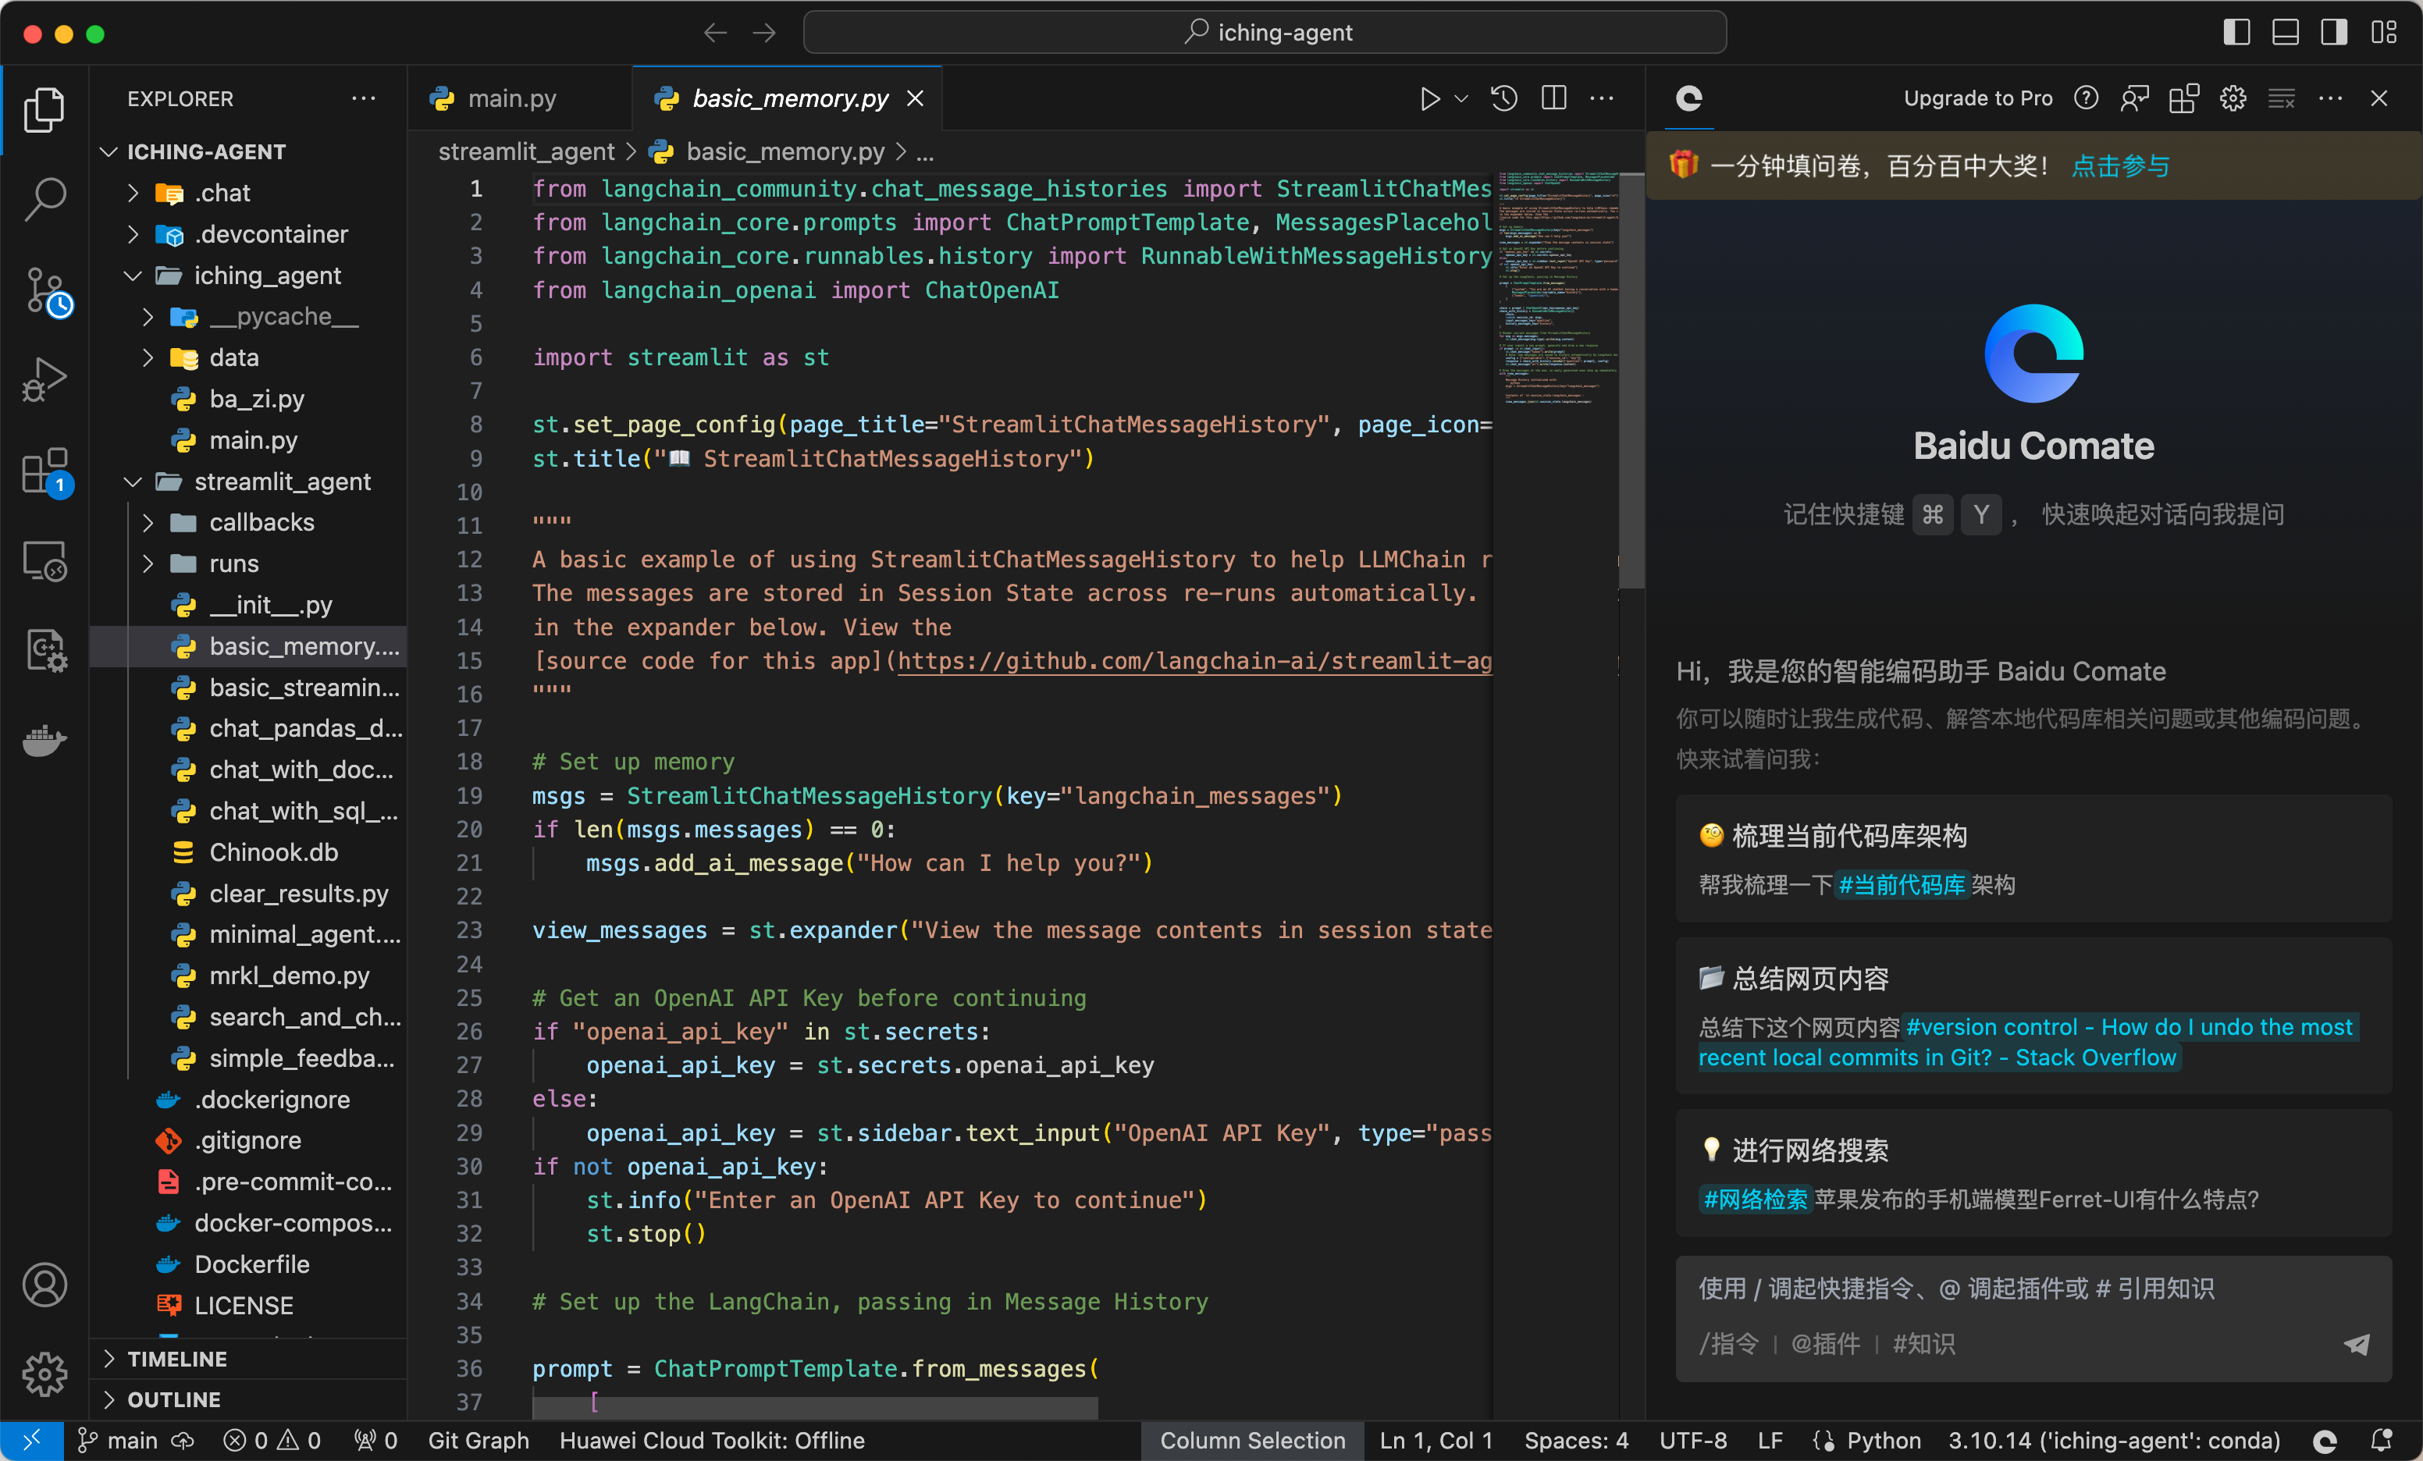Click 点击参与 survey link
Image resolution: width=2423 pixels, height=1461 pixels.
click(x=2121, y=166)
